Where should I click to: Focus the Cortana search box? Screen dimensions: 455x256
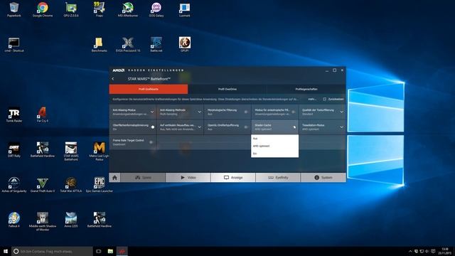tap(52, 251)
